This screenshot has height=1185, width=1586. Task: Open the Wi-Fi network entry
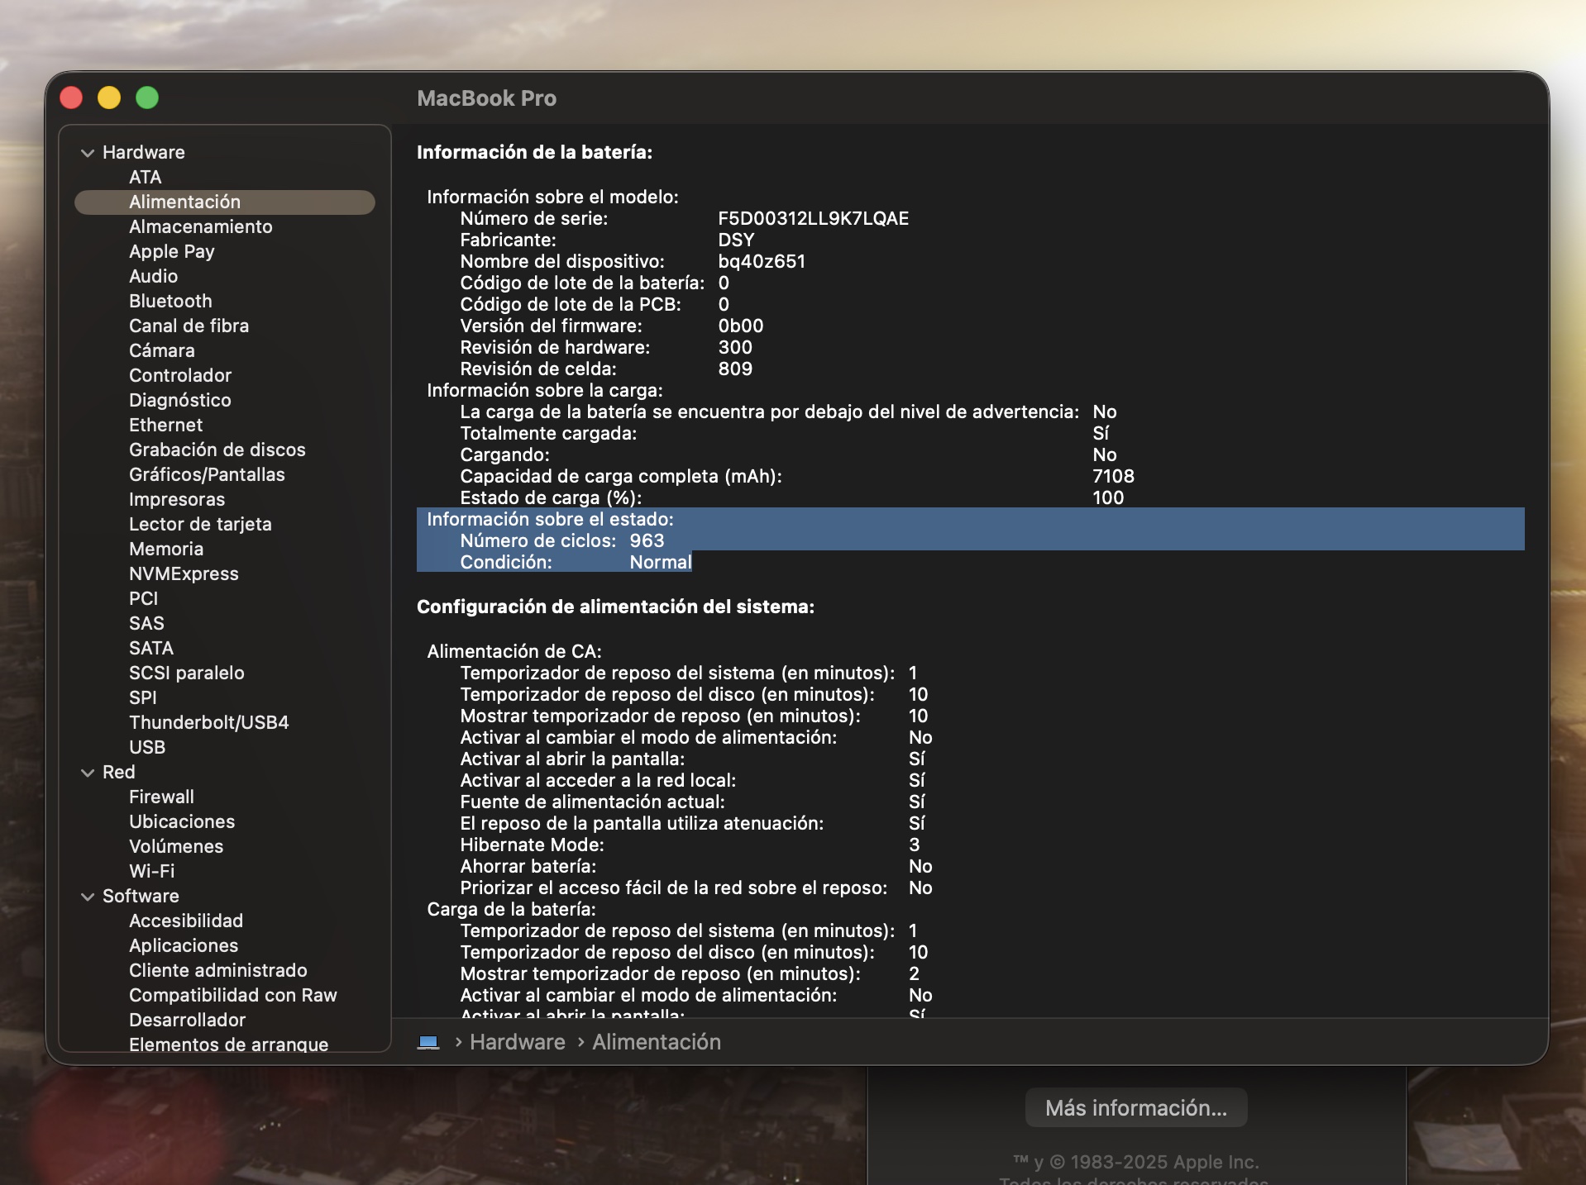(151, 871)
